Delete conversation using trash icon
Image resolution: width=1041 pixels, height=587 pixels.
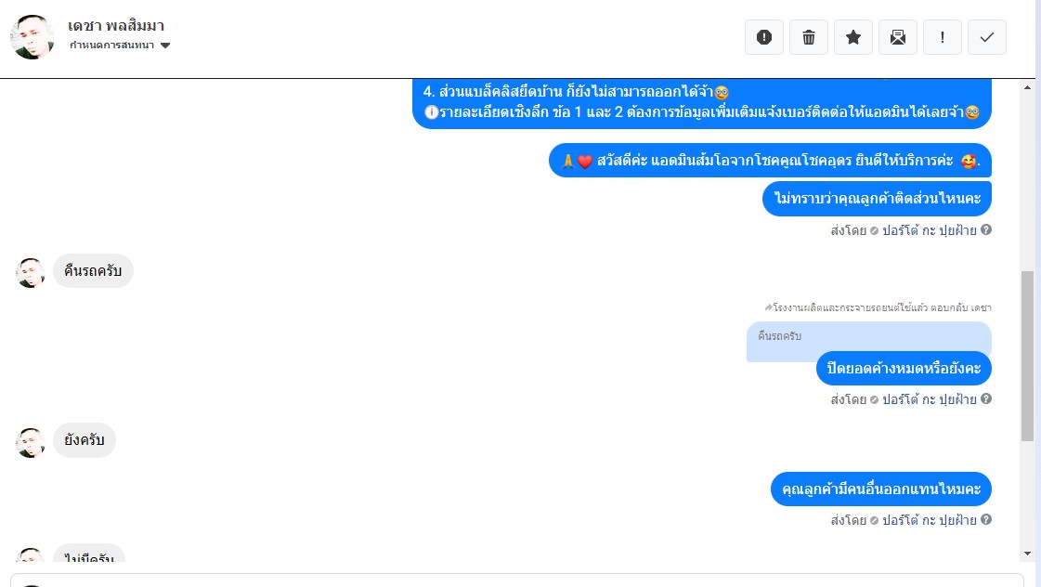tap(809, 37)
